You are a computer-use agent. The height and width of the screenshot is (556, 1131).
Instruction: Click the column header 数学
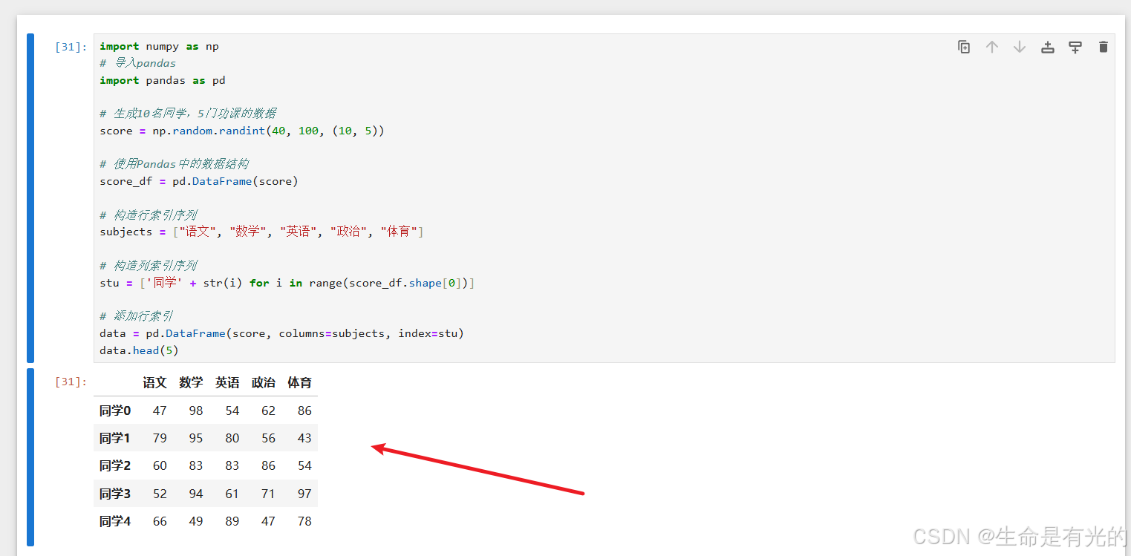(x=191, y=382)
